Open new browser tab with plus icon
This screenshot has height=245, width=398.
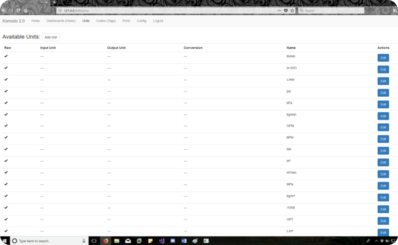pos(54,2)
